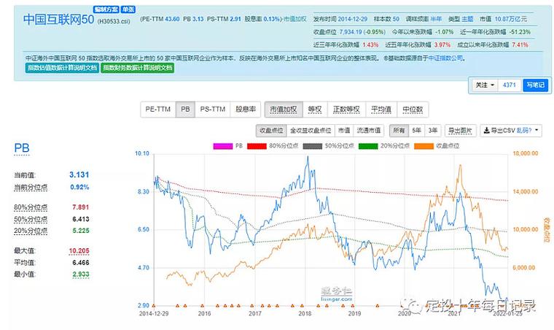Toggle the green 20%分位点 legend swatch

coord(368,146)
